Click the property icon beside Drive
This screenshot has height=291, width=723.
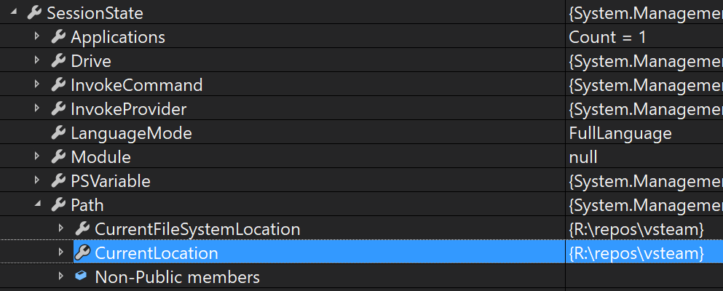coord(58,61)
